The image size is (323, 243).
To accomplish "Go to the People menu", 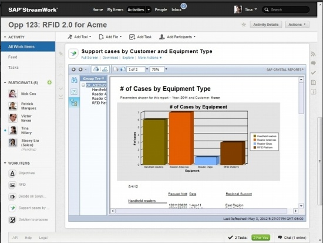I will coord(161,9).
